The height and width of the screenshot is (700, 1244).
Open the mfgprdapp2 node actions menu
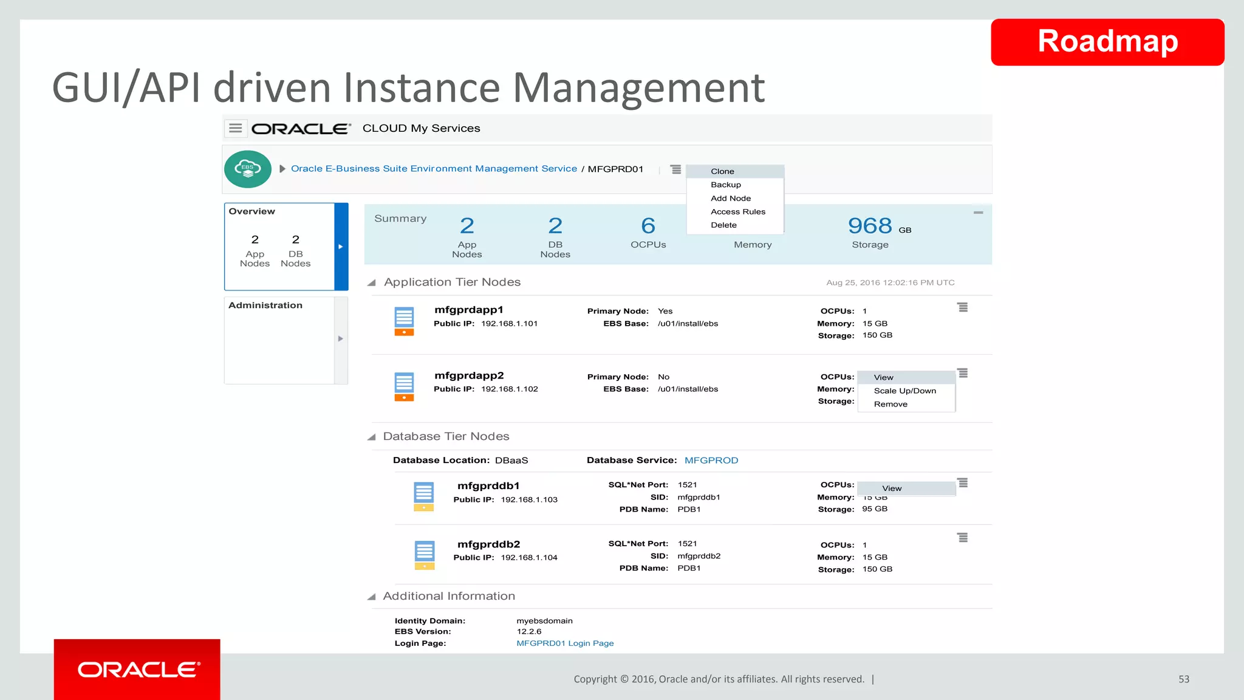tap(963, 373)
